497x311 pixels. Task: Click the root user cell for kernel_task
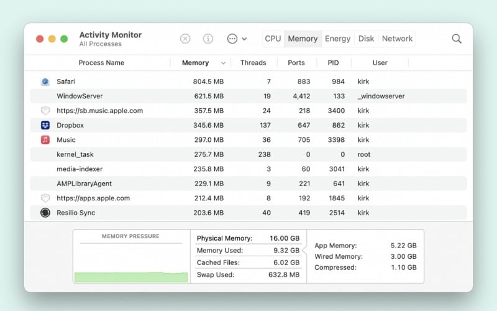(364, 154)
